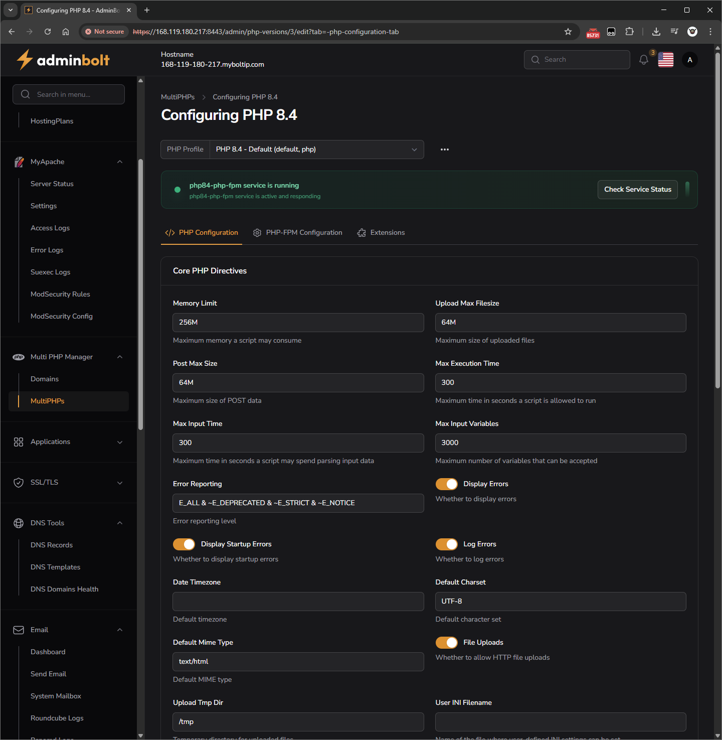Click the Check Service Status button
The image size is (722, 740).
coord(637,190)
